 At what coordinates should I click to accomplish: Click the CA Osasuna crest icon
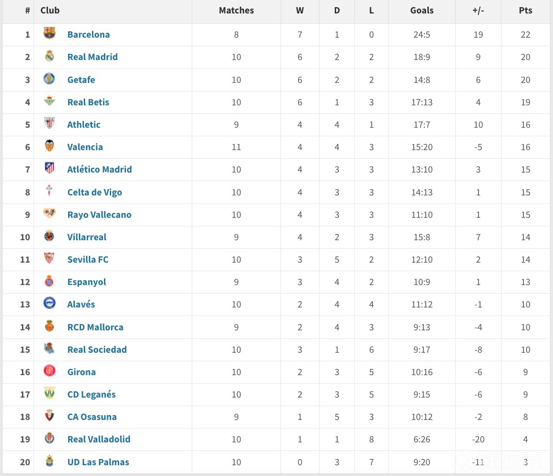click(49, 415)
